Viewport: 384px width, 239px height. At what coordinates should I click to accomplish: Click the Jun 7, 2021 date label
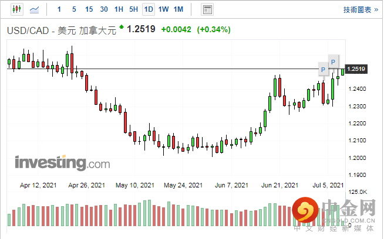[231, 185]
